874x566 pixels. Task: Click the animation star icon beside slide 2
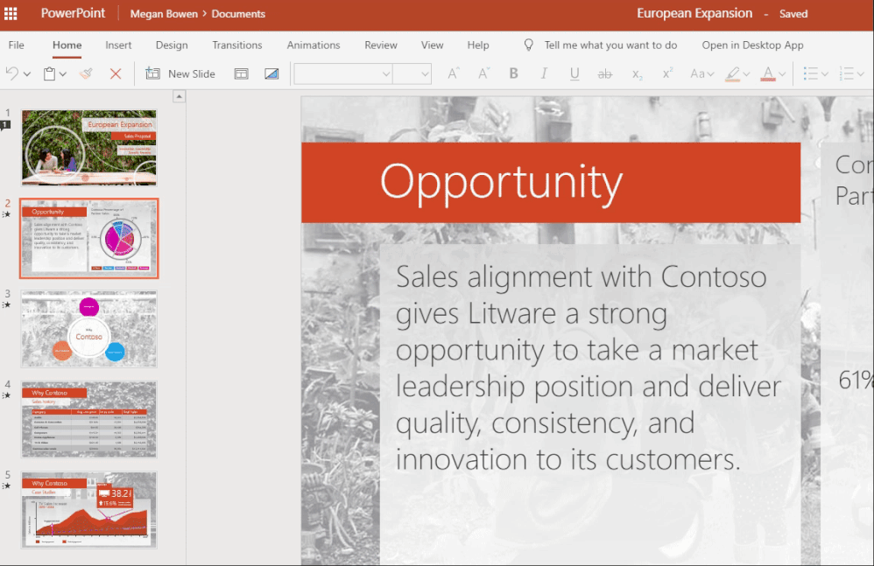pos(6,214)
